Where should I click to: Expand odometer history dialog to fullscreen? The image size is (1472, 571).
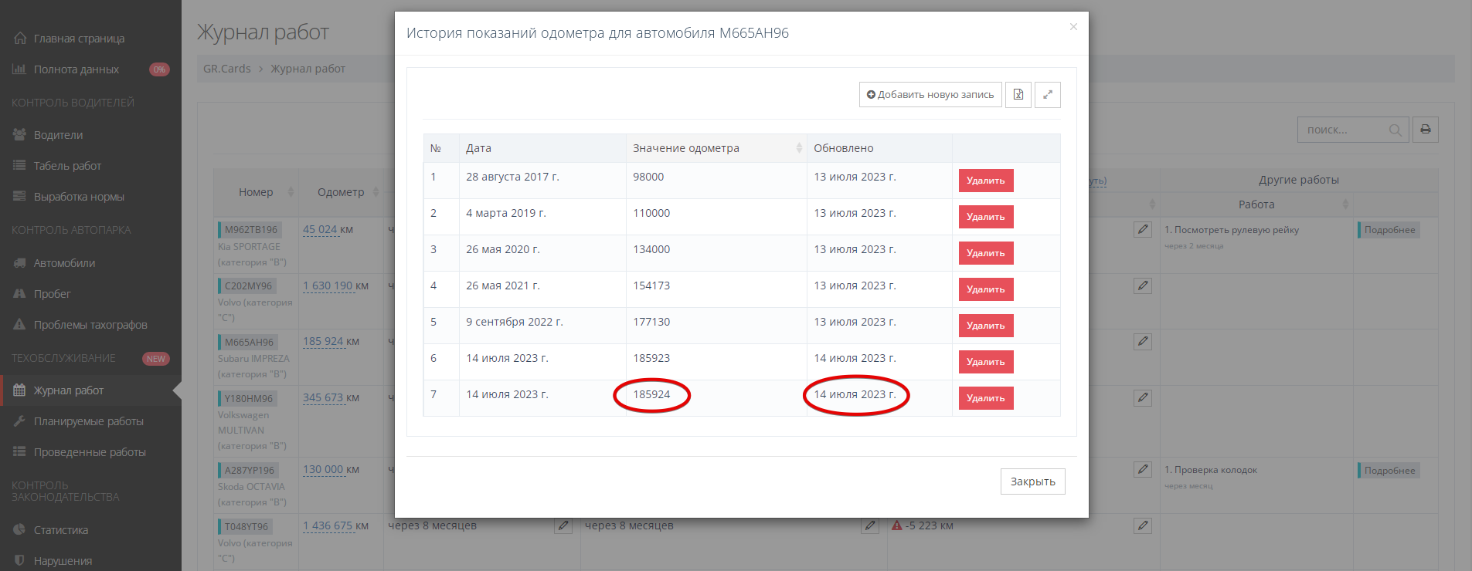(x=1047, y=95)
